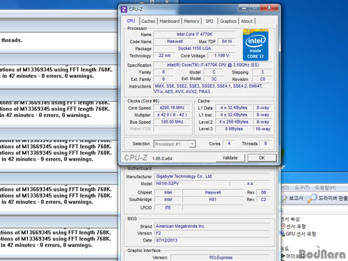Viewport: 348px width, 261px height.
Task: Click the Revision value C0
Action: point(262,79)
